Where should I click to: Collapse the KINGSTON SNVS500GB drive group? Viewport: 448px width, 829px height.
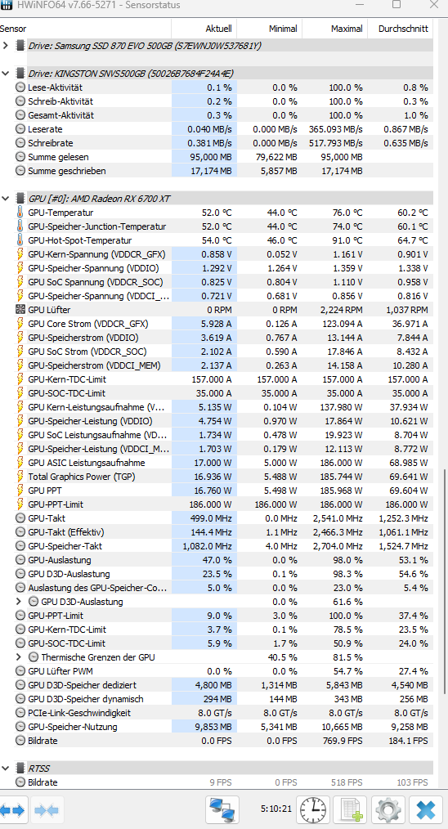coord(6,74)
